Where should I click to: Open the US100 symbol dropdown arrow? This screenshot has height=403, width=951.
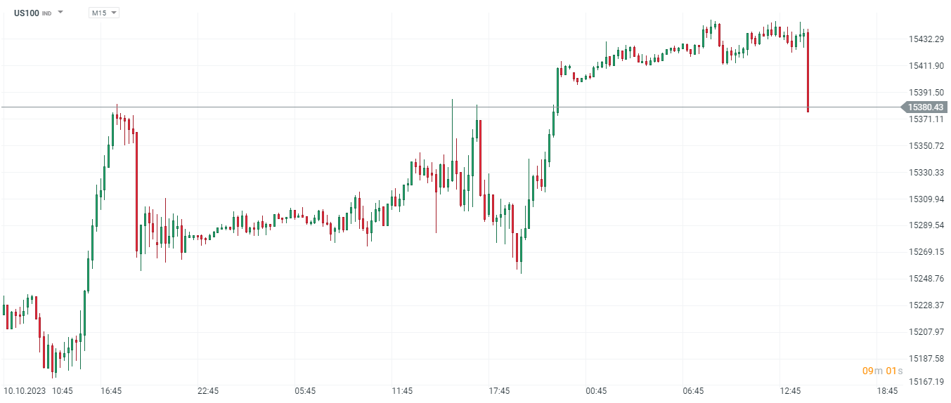tap(60, 13)
